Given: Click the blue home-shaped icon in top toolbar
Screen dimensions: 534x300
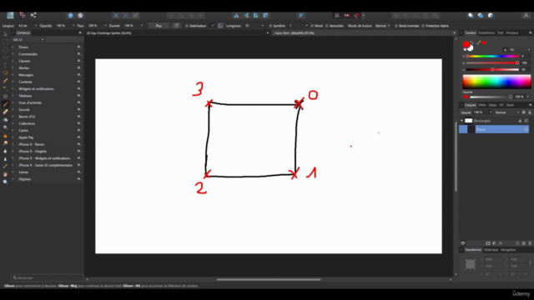Looking at the screenshot, I should pos(70,15).
